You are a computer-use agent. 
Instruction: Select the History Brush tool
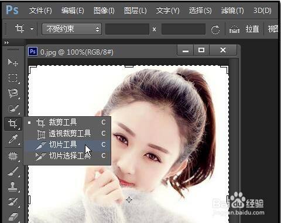tap(13, 202)
